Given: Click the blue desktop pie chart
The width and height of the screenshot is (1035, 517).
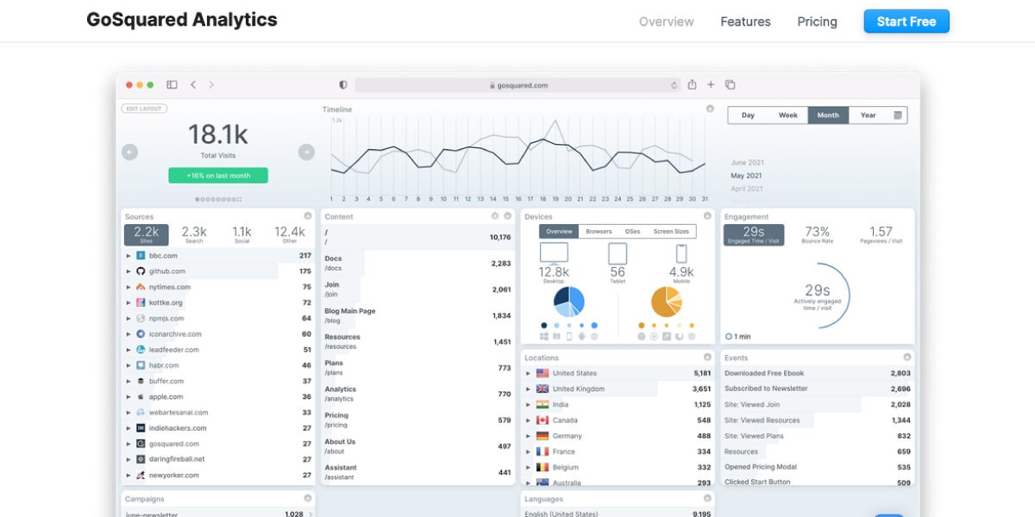Looking at the screenshot, I should click(x=568, y=301).
